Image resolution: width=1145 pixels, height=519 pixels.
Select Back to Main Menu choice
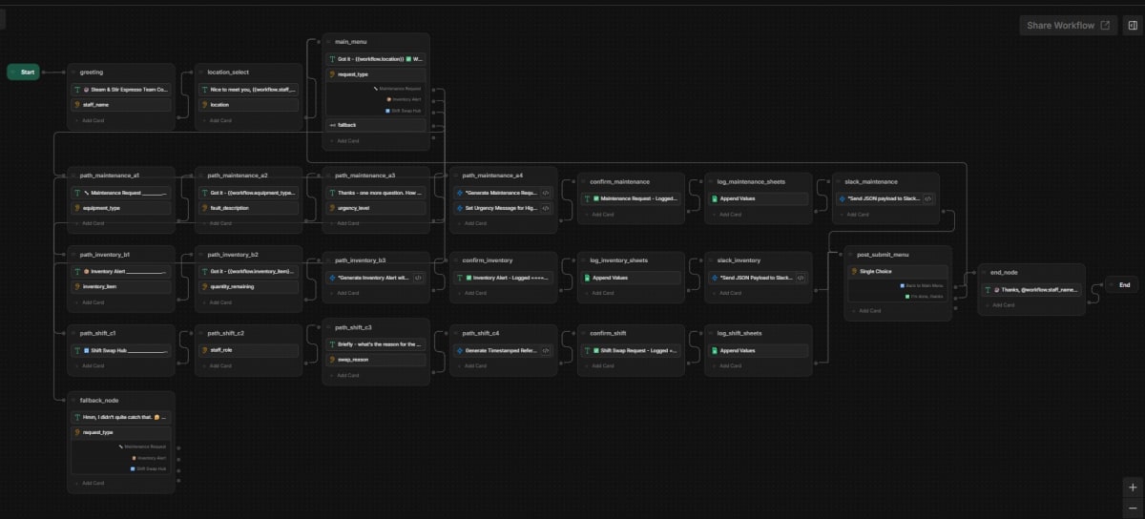click(x=923, y=285)
